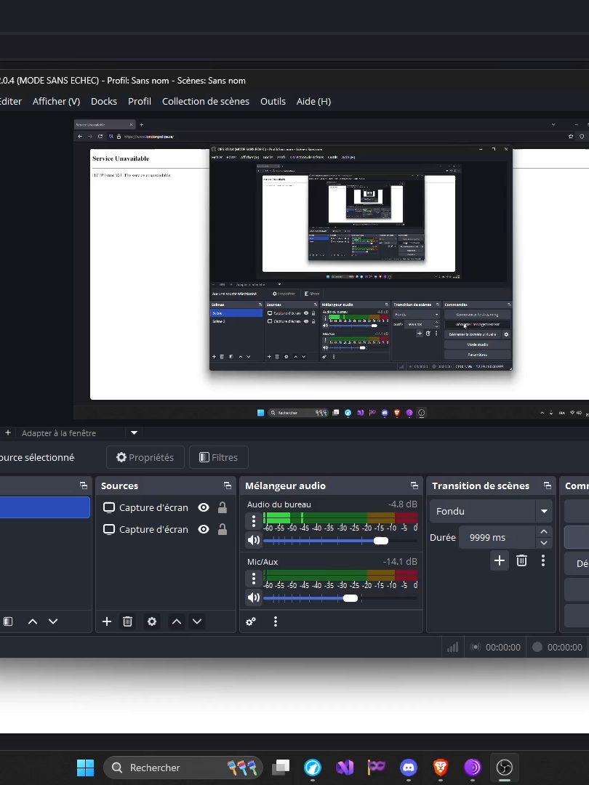The height and width of the screenshot is (785, 589).
Task: Open the Audio du bureau options menu
Action: pyautogui.click(x=254, y=521)
